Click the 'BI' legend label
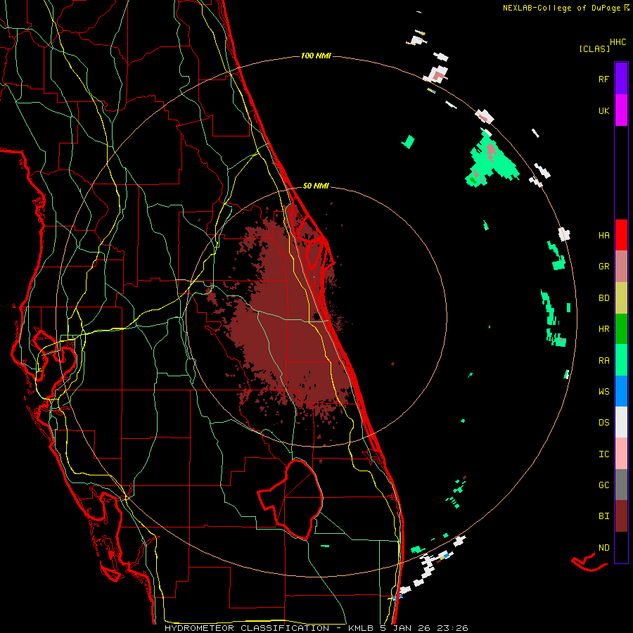The height and width of the screenshot is (633, 633). (603, 516)
